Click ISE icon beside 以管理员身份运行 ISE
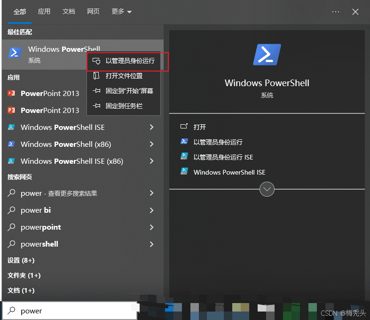 184,156
